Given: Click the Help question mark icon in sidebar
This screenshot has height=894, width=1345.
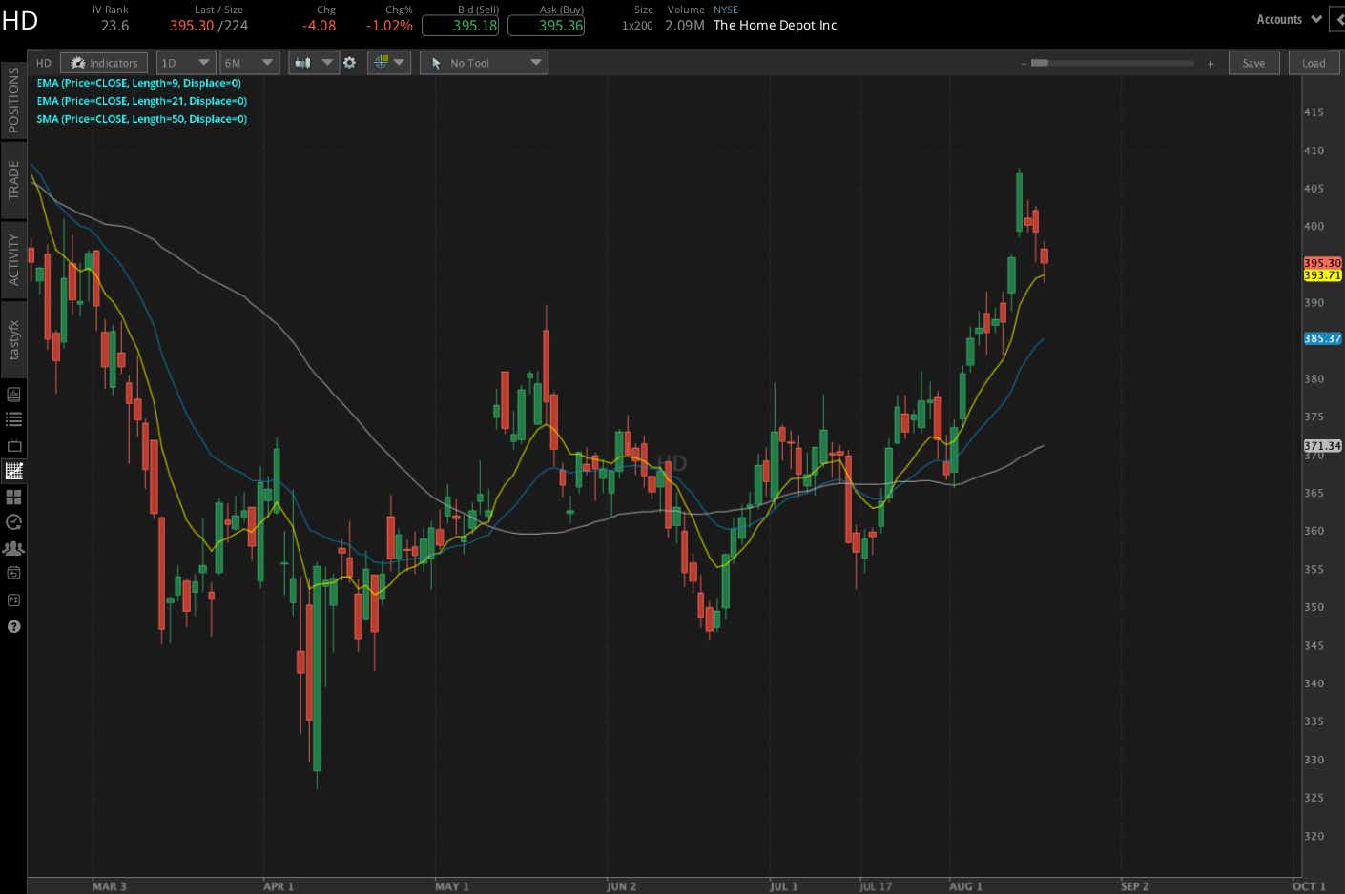Looking at the screenshot, I should click(13, 626).
